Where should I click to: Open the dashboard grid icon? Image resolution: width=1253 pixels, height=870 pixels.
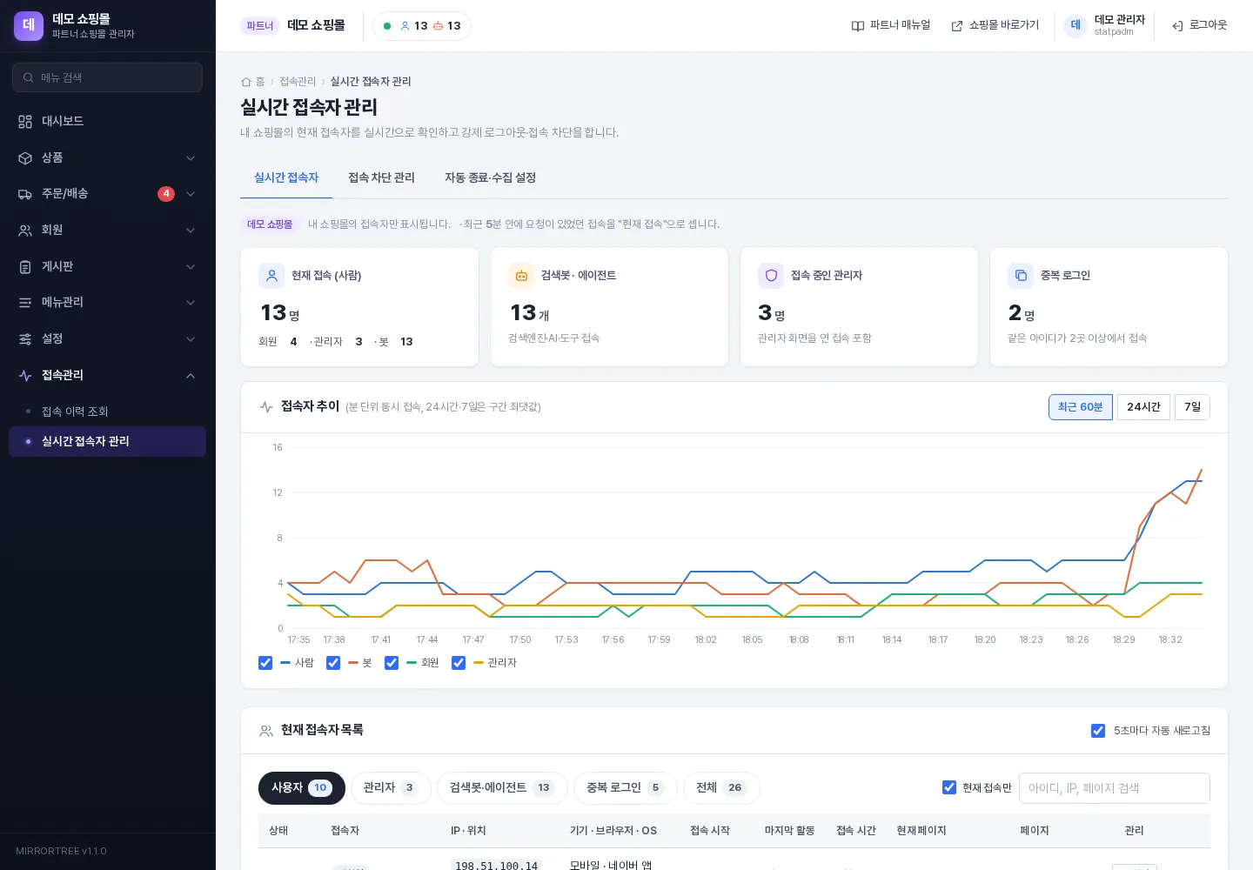pos(25,122)
